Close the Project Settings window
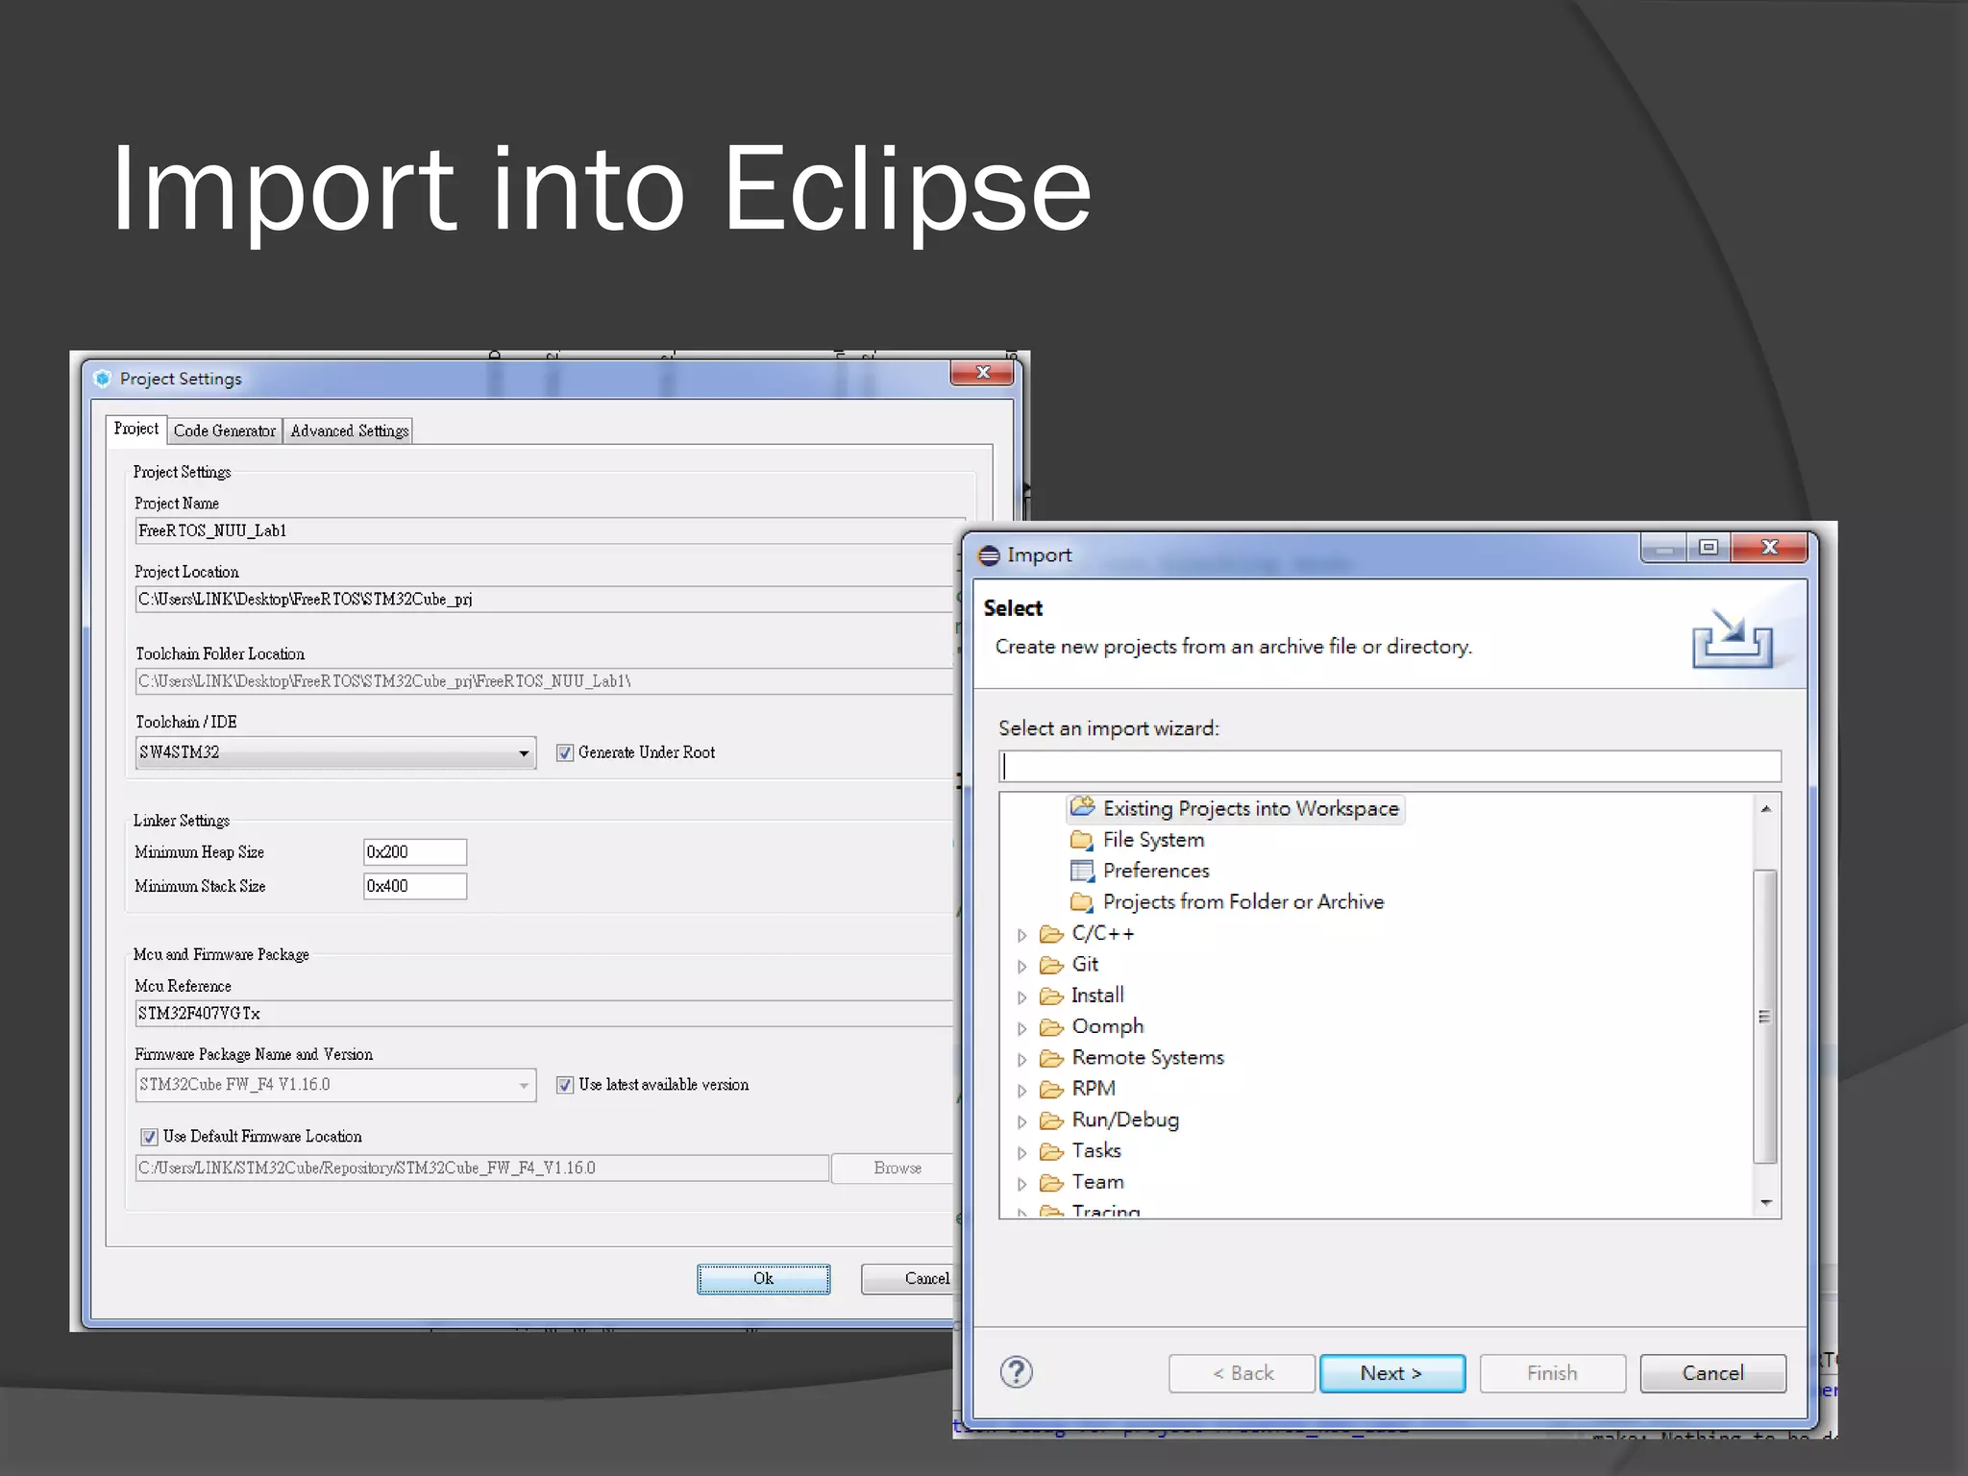 (x=982, y=373)
